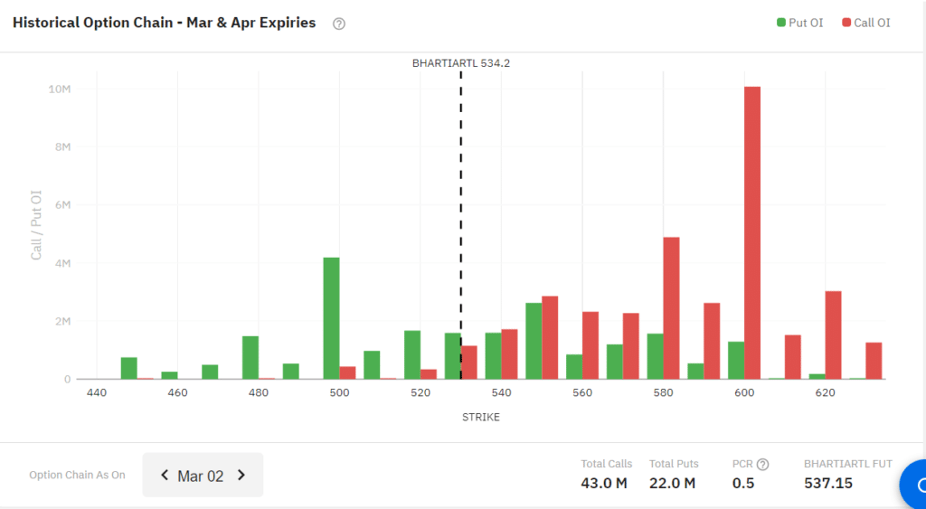Click the Total Puts value 22.0 M
Viewport: 926px width, 509px height.
(x=672, y=483)
